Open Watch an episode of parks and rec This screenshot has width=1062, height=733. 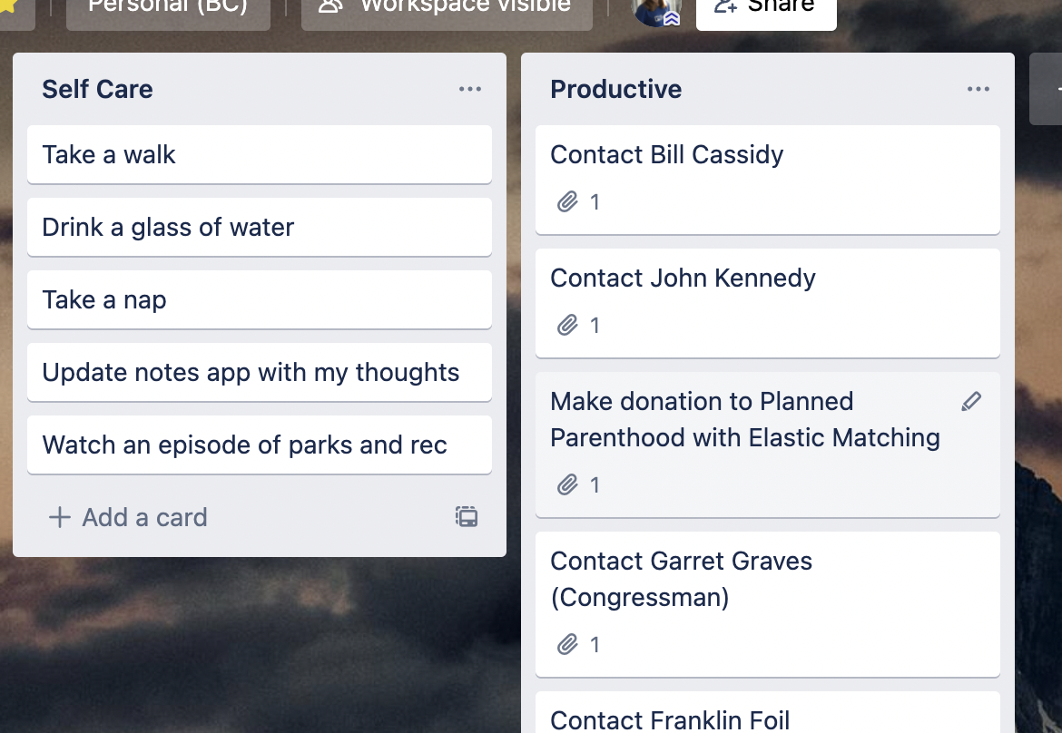(x=260, y=445)
